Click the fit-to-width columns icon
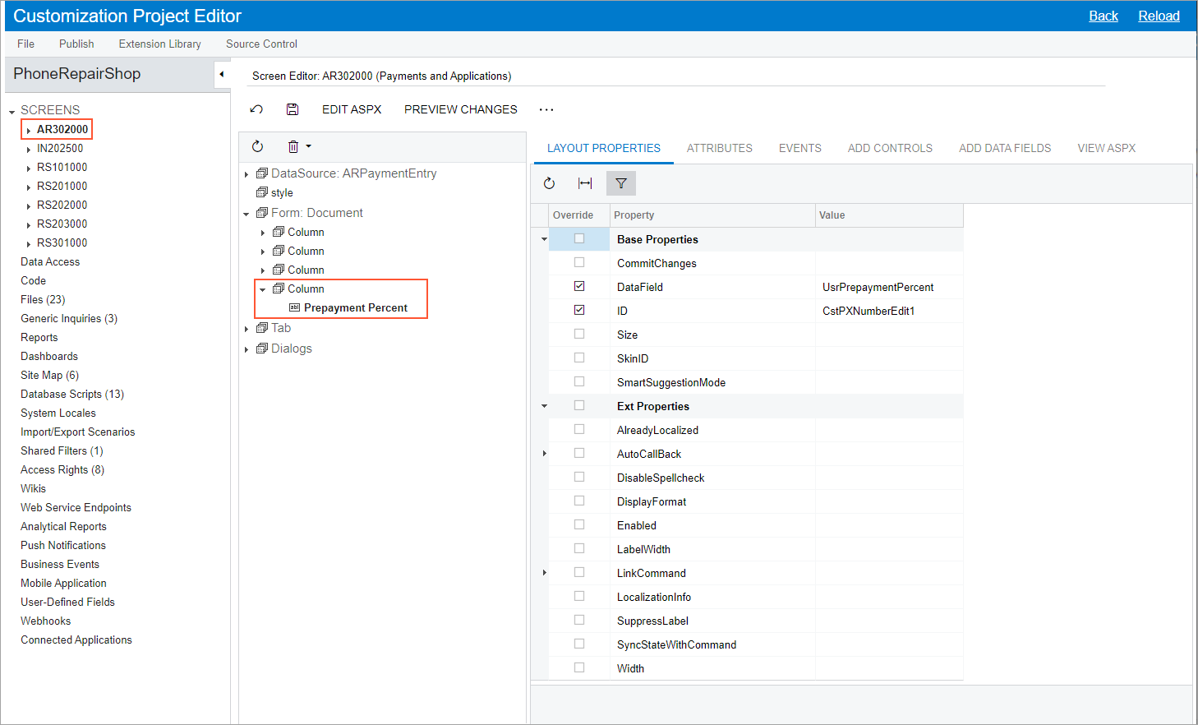Viewport: 1198px width, 725px height. click(585, 183)
